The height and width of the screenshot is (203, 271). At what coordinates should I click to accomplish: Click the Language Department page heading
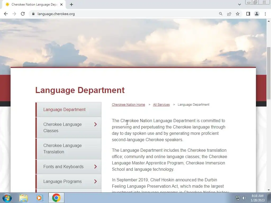(80, 90)
